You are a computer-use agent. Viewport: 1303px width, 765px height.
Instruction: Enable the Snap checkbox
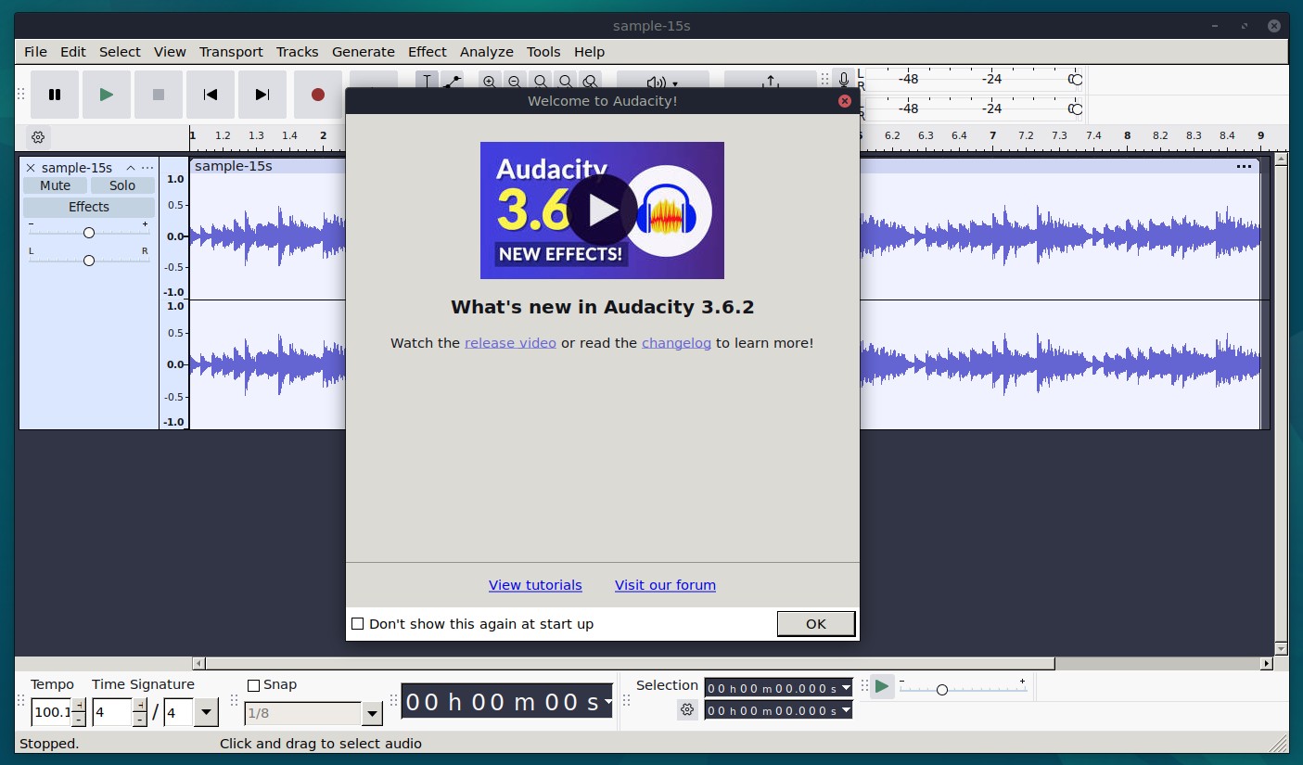coord(253,685)
